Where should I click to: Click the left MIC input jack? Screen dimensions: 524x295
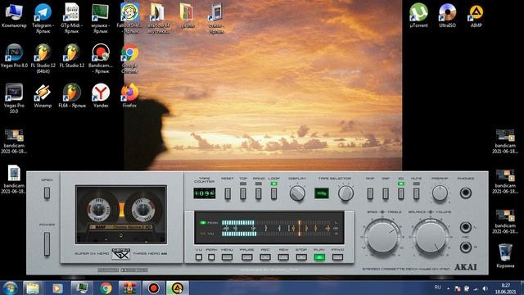[466, 227]
